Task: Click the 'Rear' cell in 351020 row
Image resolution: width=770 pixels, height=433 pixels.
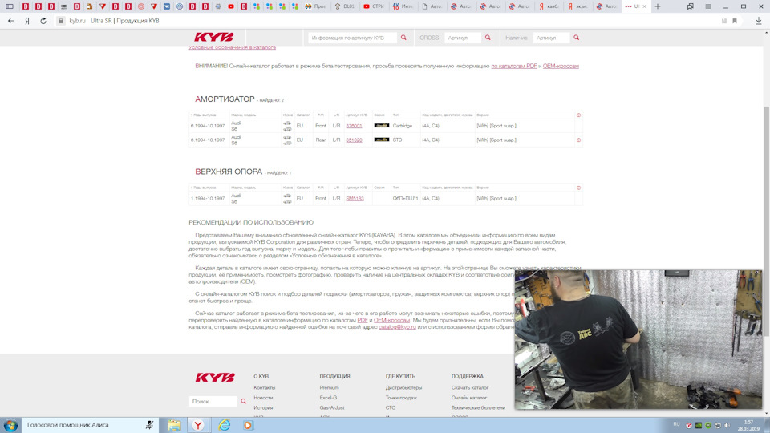Action: (321, 140)
